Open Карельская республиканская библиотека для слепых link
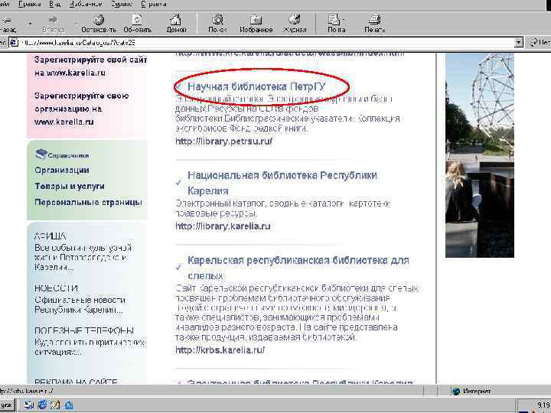Image resolution: width=551 pixels, height=413 pixels. coord(298,268)
